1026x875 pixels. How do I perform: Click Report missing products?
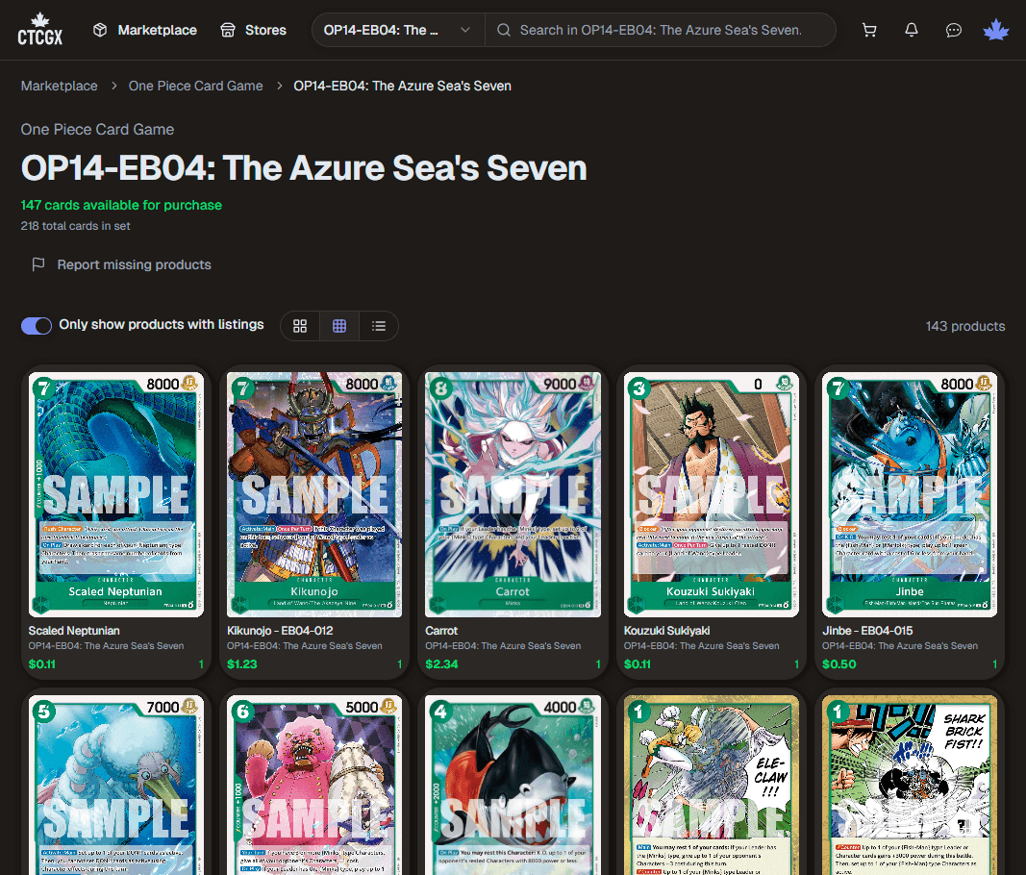pyautogui.click(x=134, y=264)
